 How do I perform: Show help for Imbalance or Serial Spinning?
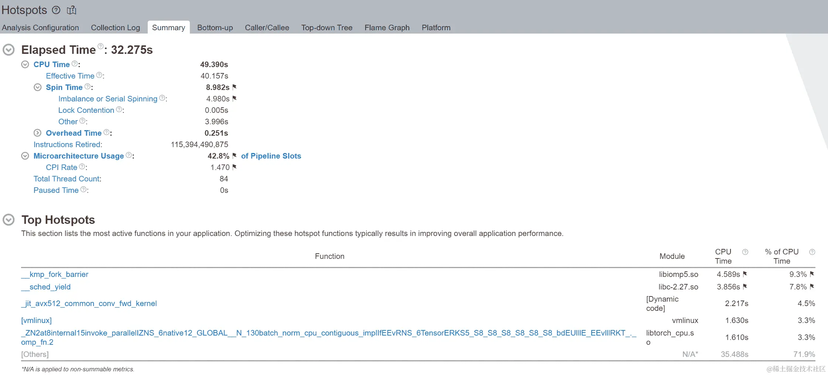click(x=162, y=98)
